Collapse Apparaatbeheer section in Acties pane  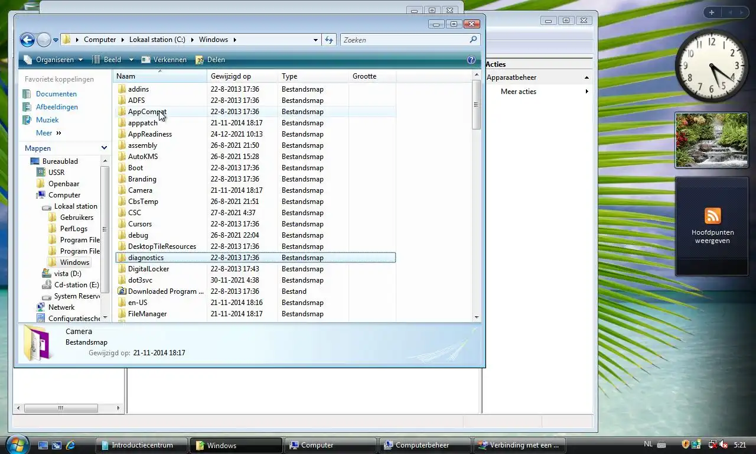point(586,77)
